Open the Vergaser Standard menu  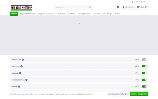point(27,14)
